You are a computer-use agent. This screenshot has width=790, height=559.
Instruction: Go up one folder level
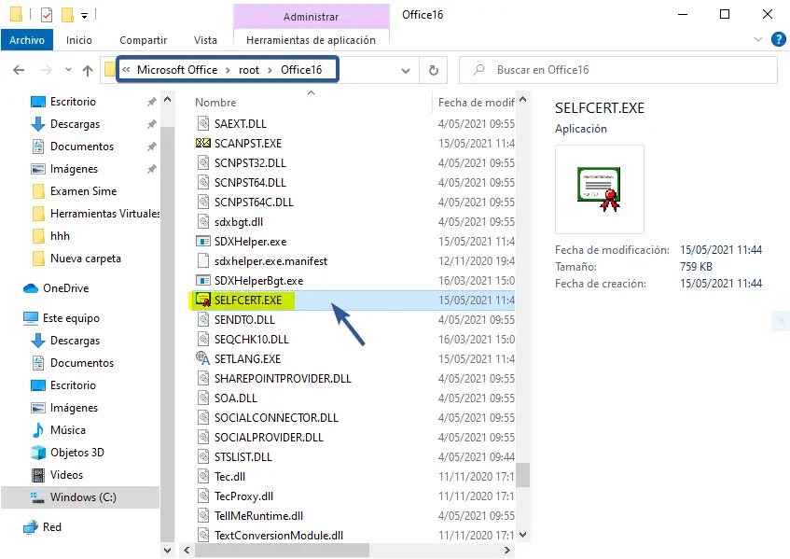click(x=88, y=70)
